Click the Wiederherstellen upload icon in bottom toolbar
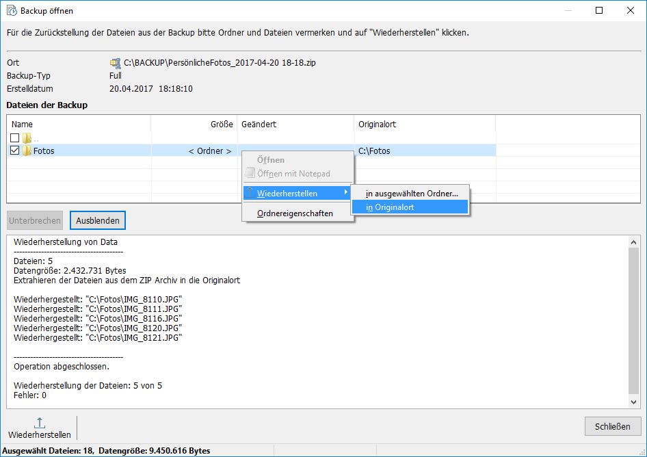 [39, 423]
